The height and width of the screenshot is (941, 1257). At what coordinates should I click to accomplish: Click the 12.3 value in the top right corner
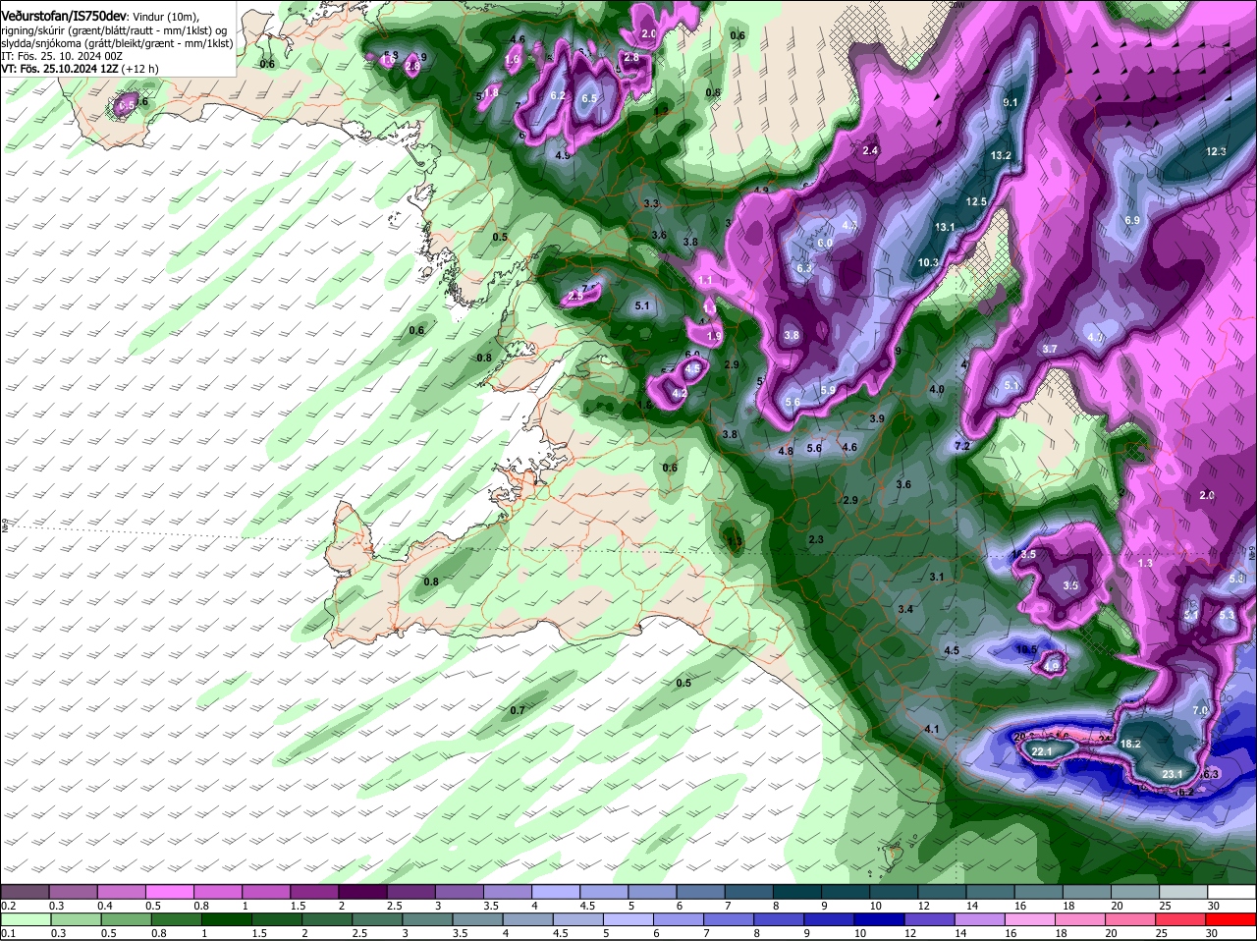[x=1216, y=151]
